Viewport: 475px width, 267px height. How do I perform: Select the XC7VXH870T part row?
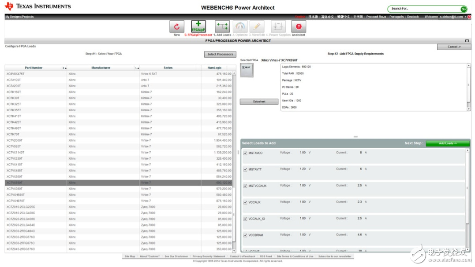click(x=119, y=201)
